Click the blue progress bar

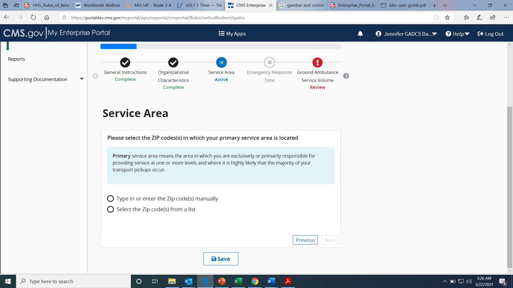coord(118,46)
